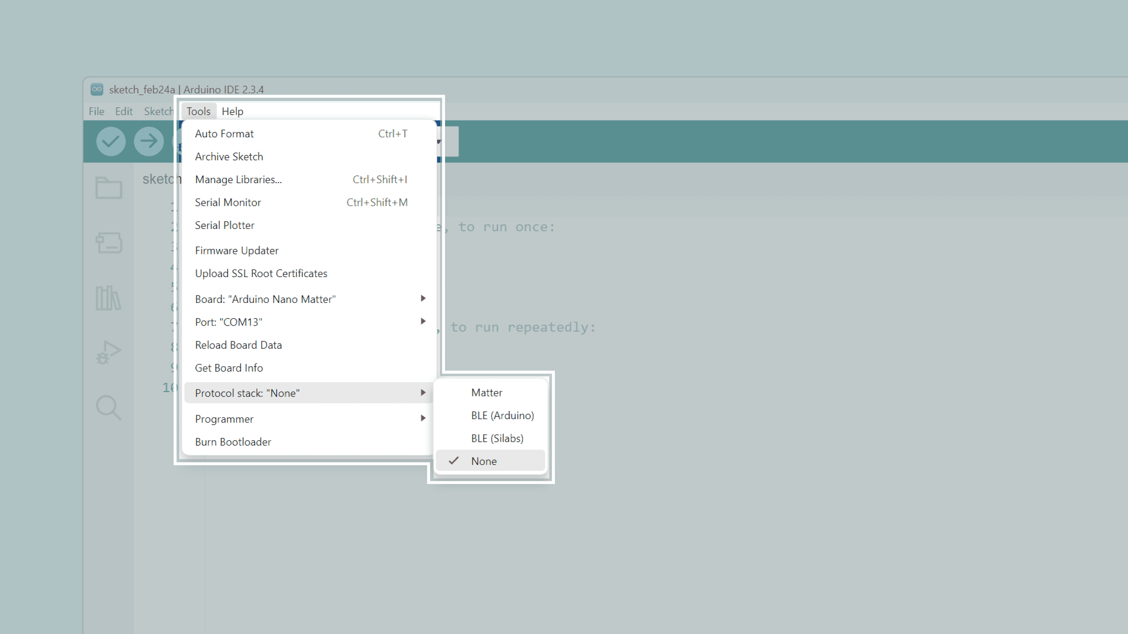Screen dimensions: 1128x634
Task: Expand the Board: Arduino Nano Matter submenu
Action: (266, 299)
